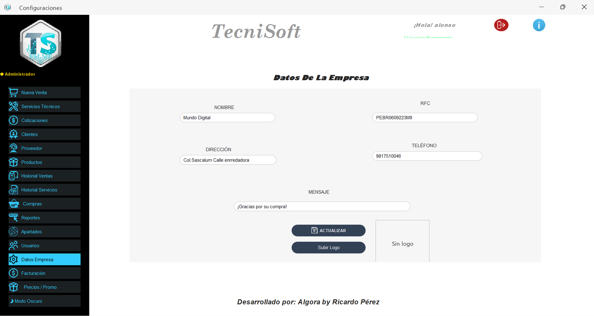Click the Usuarios people icon
The height and width of the screenshot is (316, 594).
13,245
